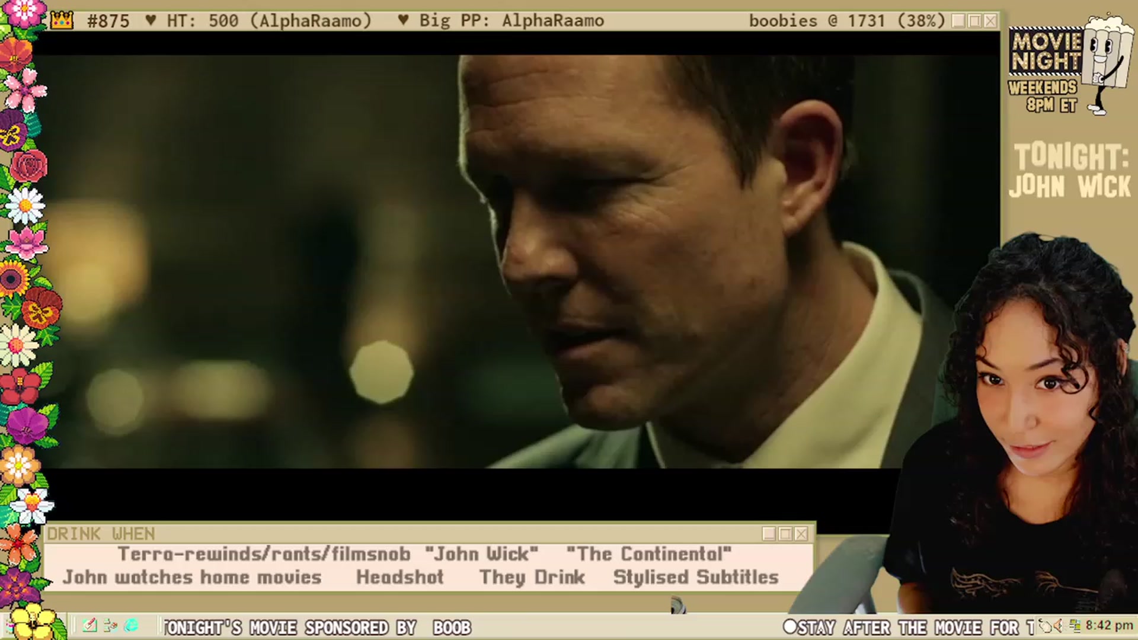Click the "TONIGHT'S MOVIE SPONSORED BY" ticker text
The width and height of the screenshot is (1138, 640).
[290, 628]
